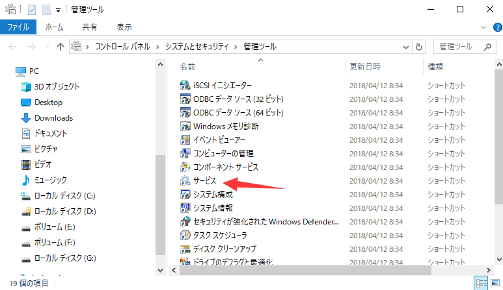Expand chevron after コントロール パネル breadcrumb
The height and width of the screenshot is (290, 503).
coord(157,47)
